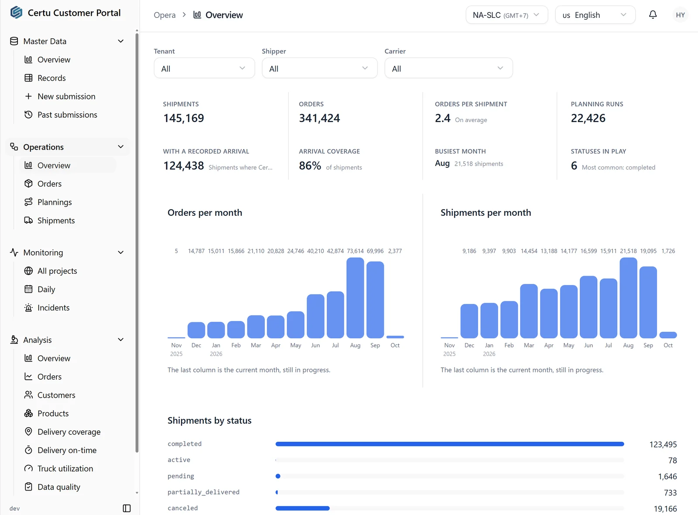Collapse the Operations section
Image resolution: width=698 pixels, height=515 pixels.
point(121,147)
